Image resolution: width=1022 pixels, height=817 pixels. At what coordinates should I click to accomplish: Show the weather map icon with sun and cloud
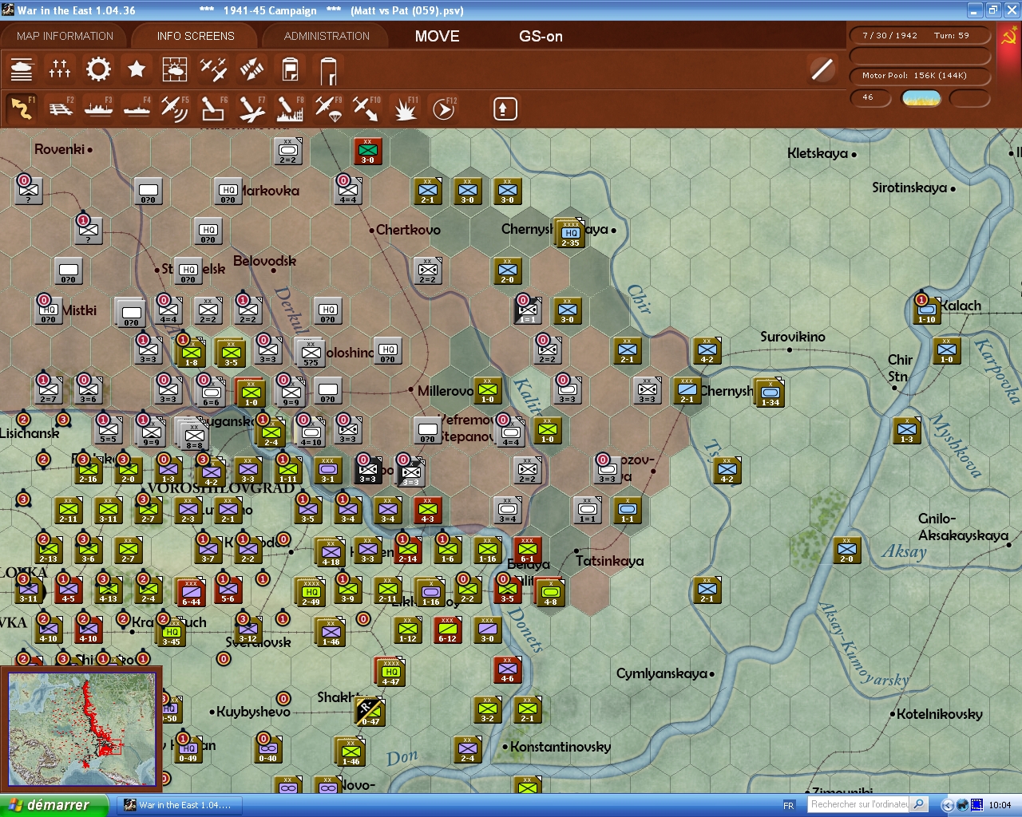[175, 70]
